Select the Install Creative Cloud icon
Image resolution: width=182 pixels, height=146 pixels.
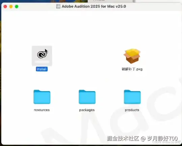pos(42,56)
